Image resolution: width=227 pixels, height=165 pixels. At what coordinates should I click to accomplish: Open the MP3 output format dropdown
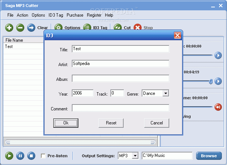click(x=135, y=156)
